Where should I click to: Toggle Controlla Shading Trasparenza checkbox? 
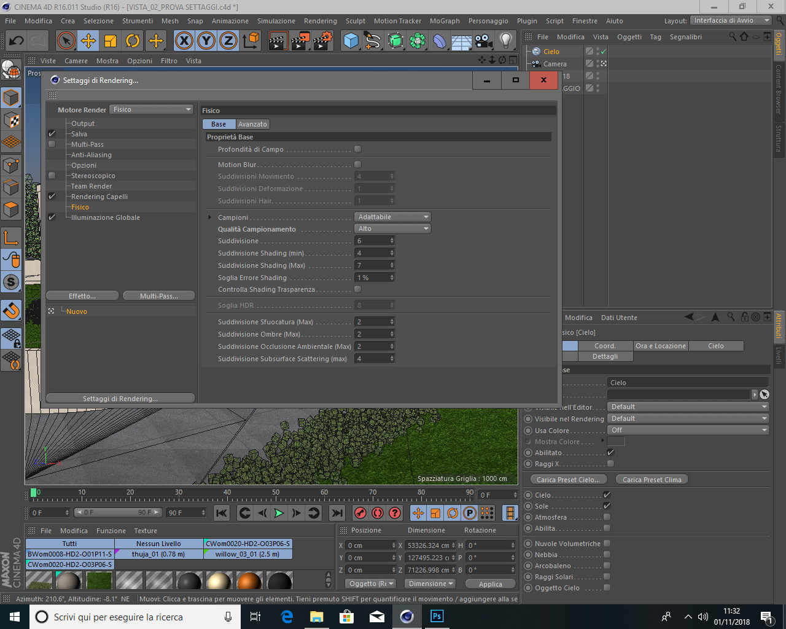pyautogui.click(x=358, y=289)
